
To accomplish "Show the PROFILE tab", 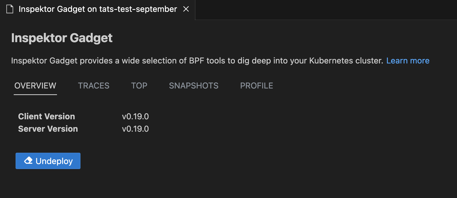I will coord(256,86).
